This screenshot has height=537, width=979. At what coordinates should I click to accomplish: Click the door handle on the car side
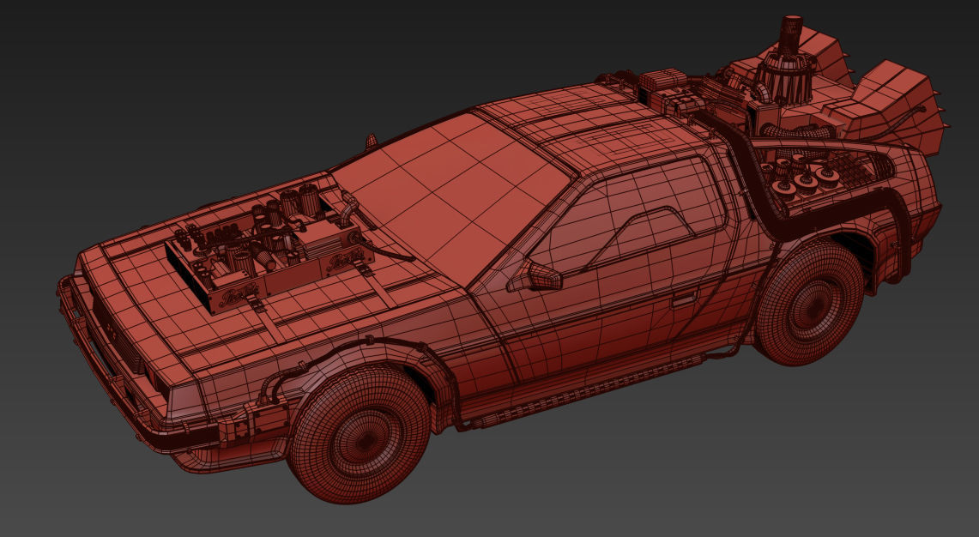click(683, 299)
